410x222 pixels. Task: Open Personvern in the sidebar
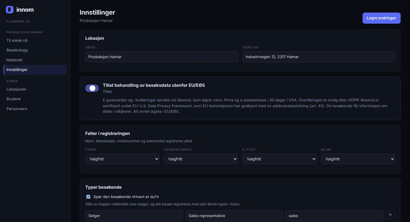35,109
